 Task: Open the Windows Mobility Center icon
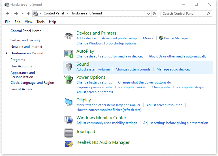[x=69, y=120]
